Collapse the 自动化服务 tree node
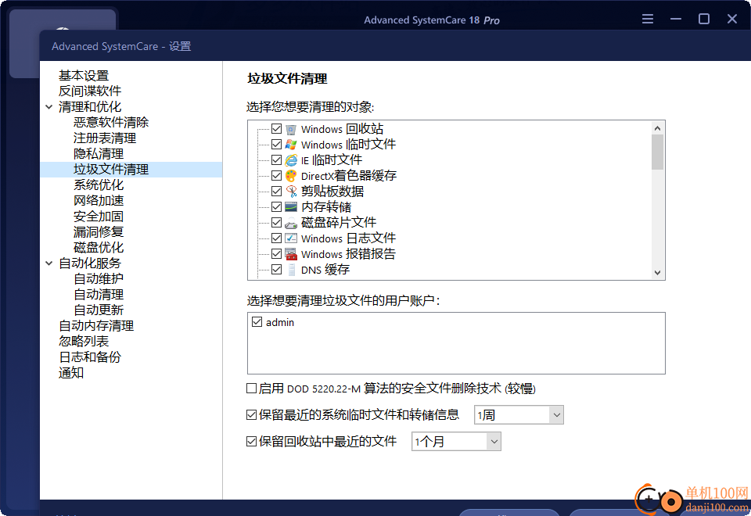This screenshot has height=516, width=751. [49, 263]
